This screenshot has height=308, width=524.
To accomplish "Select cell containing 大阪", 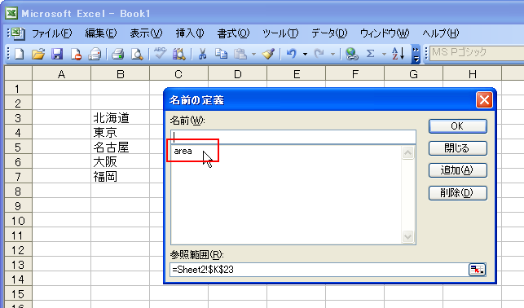I will tap(121, 162).
